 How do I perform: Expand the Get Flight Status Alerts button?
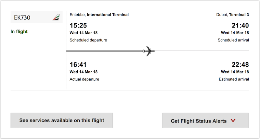(x=205, y=121)
